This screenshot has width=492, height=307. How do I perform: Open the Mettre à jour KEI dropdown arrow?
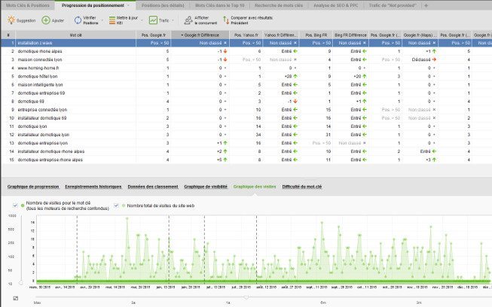[x=142, y=20]
